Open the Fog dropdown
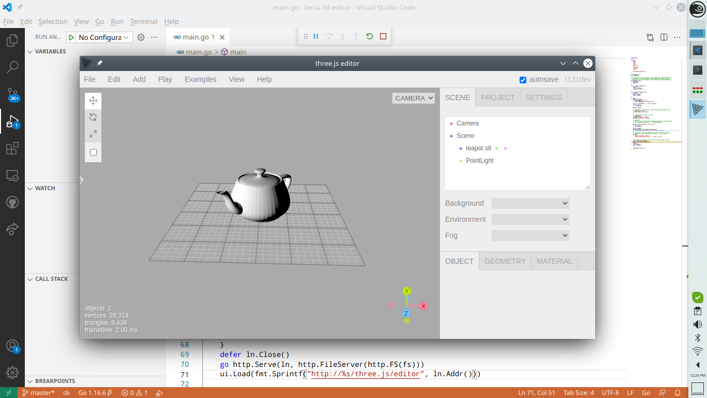Screen dimensions: 707x398 point(530,235)
